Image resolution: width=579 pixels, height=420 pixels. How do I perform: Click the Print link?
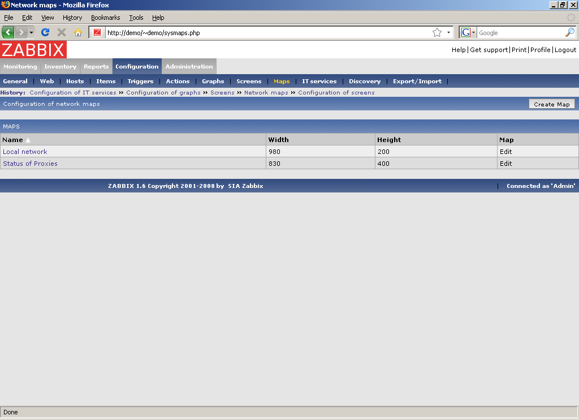point(519,50)
